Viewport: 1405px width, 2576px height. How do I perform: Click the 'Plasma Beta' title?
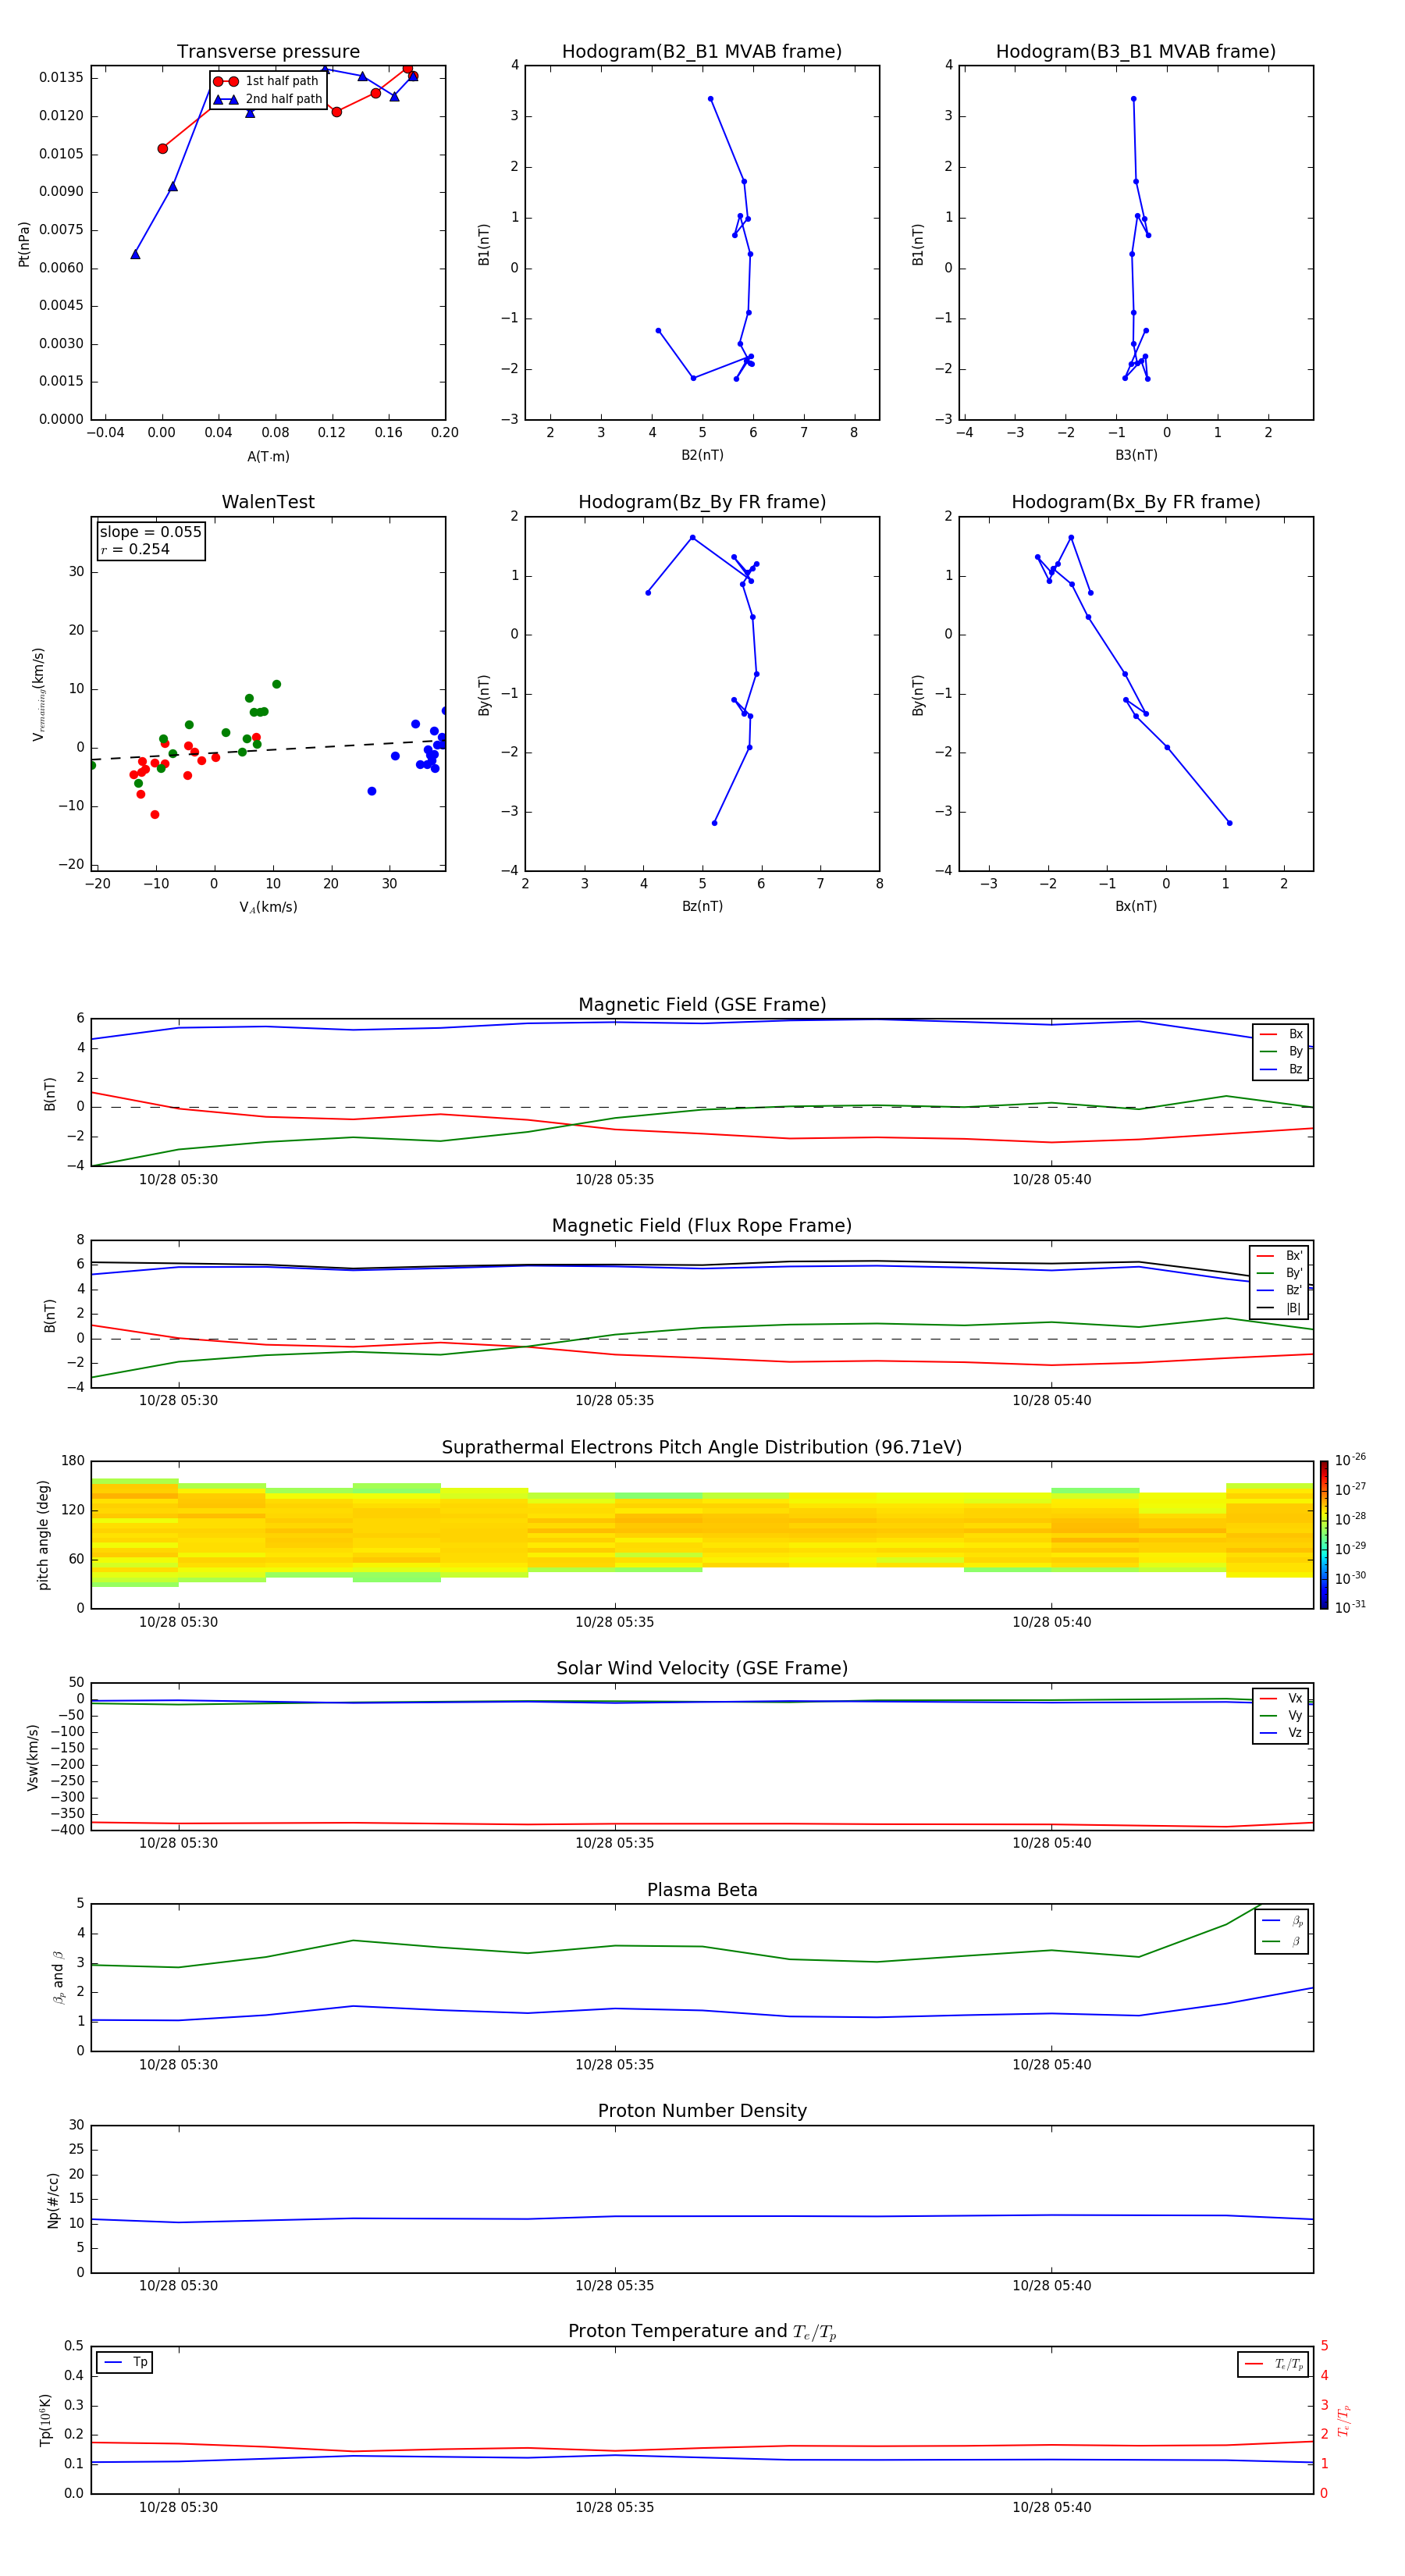(701, 1890)
